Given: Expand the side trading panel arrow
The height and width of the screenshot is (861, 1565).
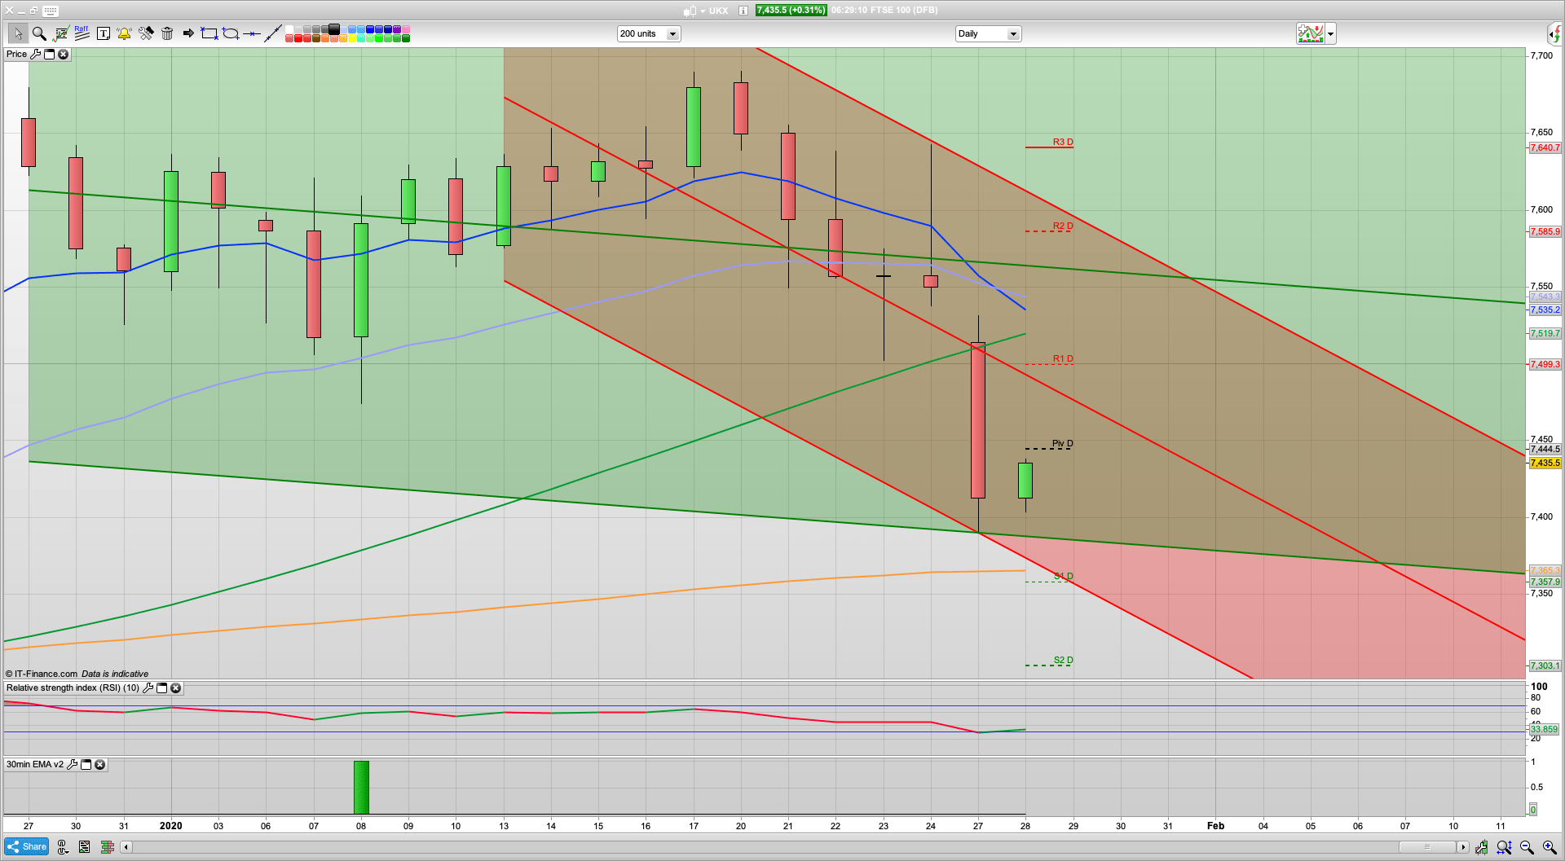Looking at the screenshot, I should [x=1555, y=33].
